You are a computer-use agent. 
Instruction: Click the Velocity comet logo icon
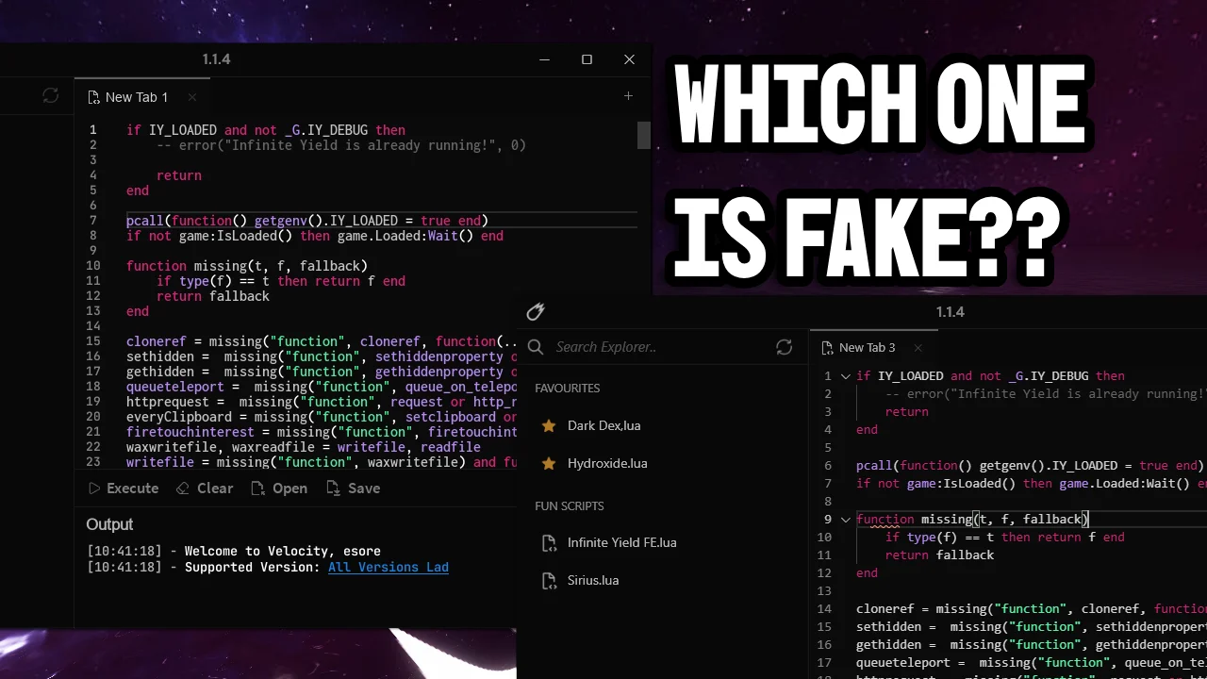pyautogui.click(x=536, y=311)
